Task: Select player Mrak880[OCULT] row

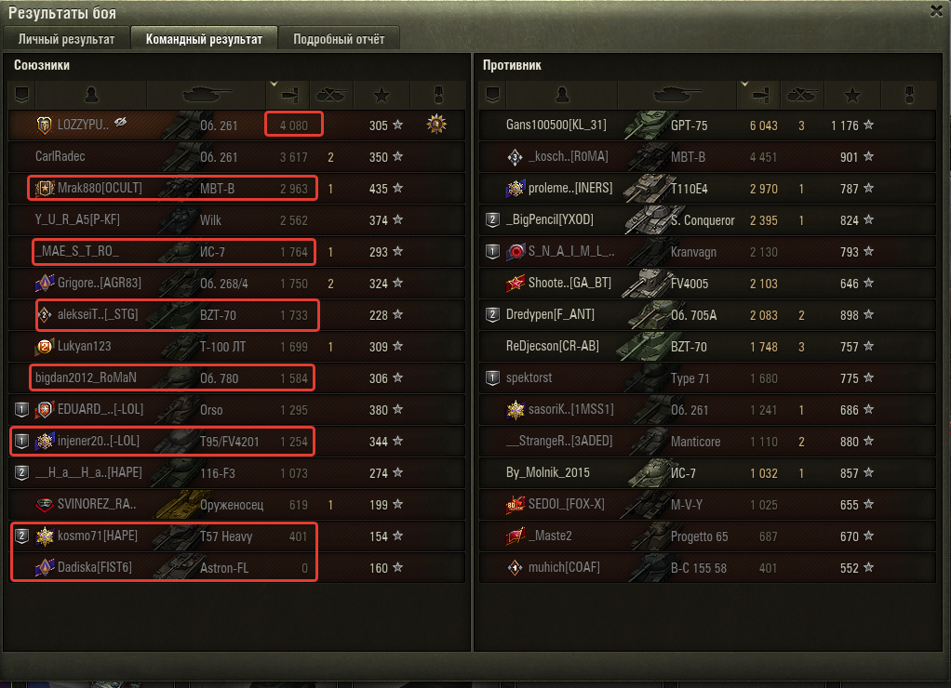Action: click(237, 188)
